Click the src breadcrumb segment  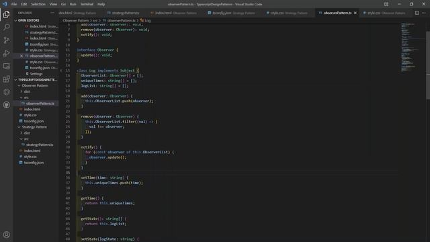(x=95, y=21)
